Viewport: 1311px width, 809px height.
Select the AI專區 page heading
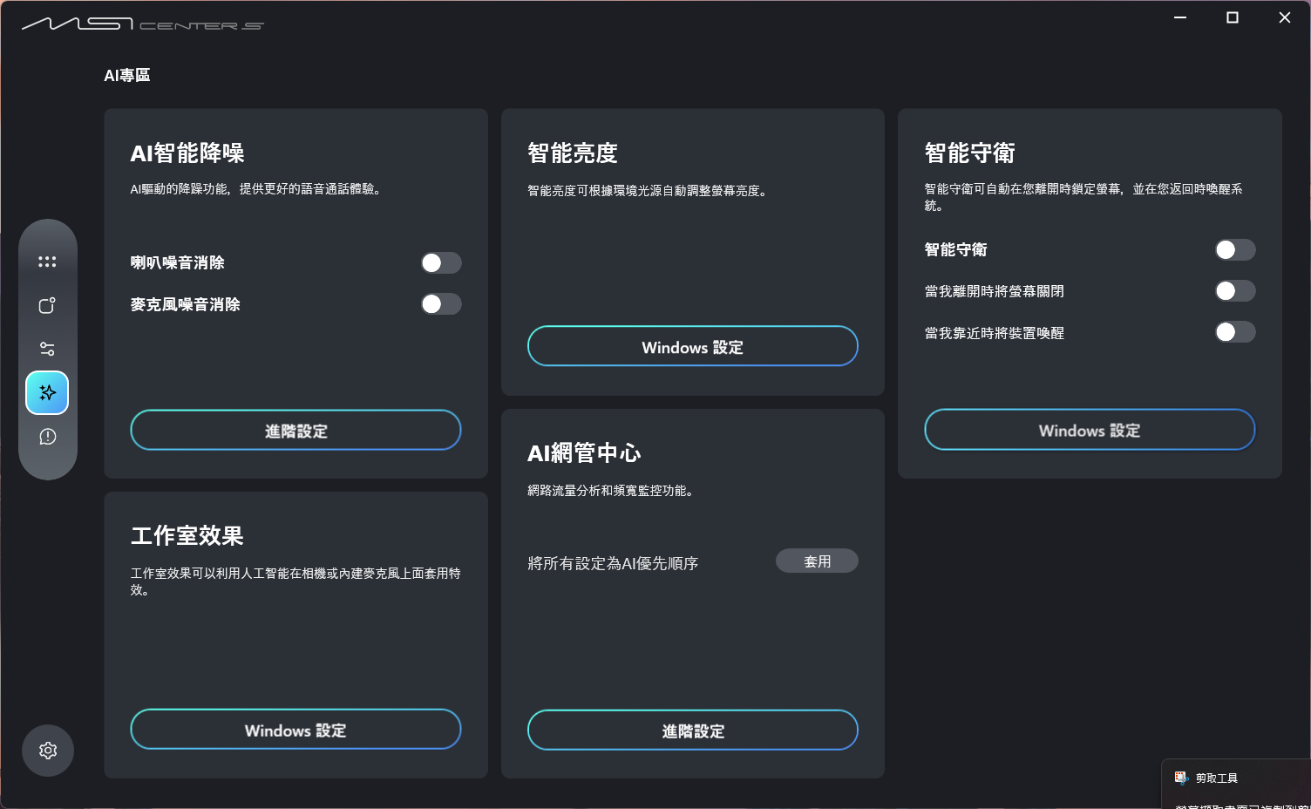pyautogui.click(x=126, y=75)
